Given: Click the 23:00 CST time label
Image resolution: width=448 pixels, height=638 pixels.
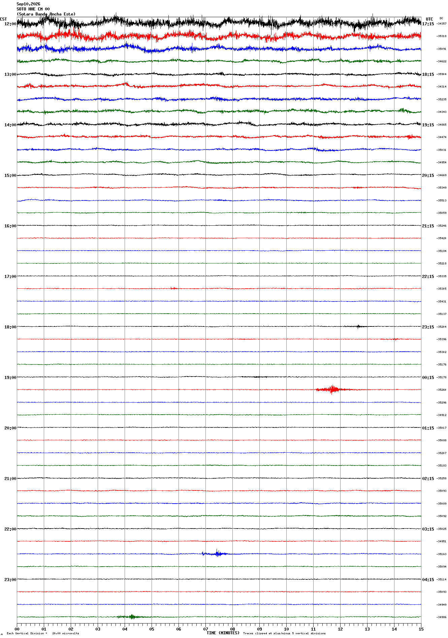Looking at the screenshot, I should [10, 580].
